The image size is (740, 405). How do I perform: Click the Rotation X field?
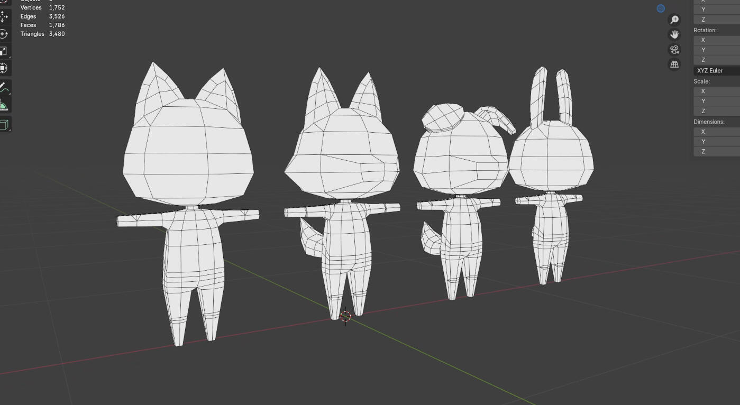[x=717, y=40]
